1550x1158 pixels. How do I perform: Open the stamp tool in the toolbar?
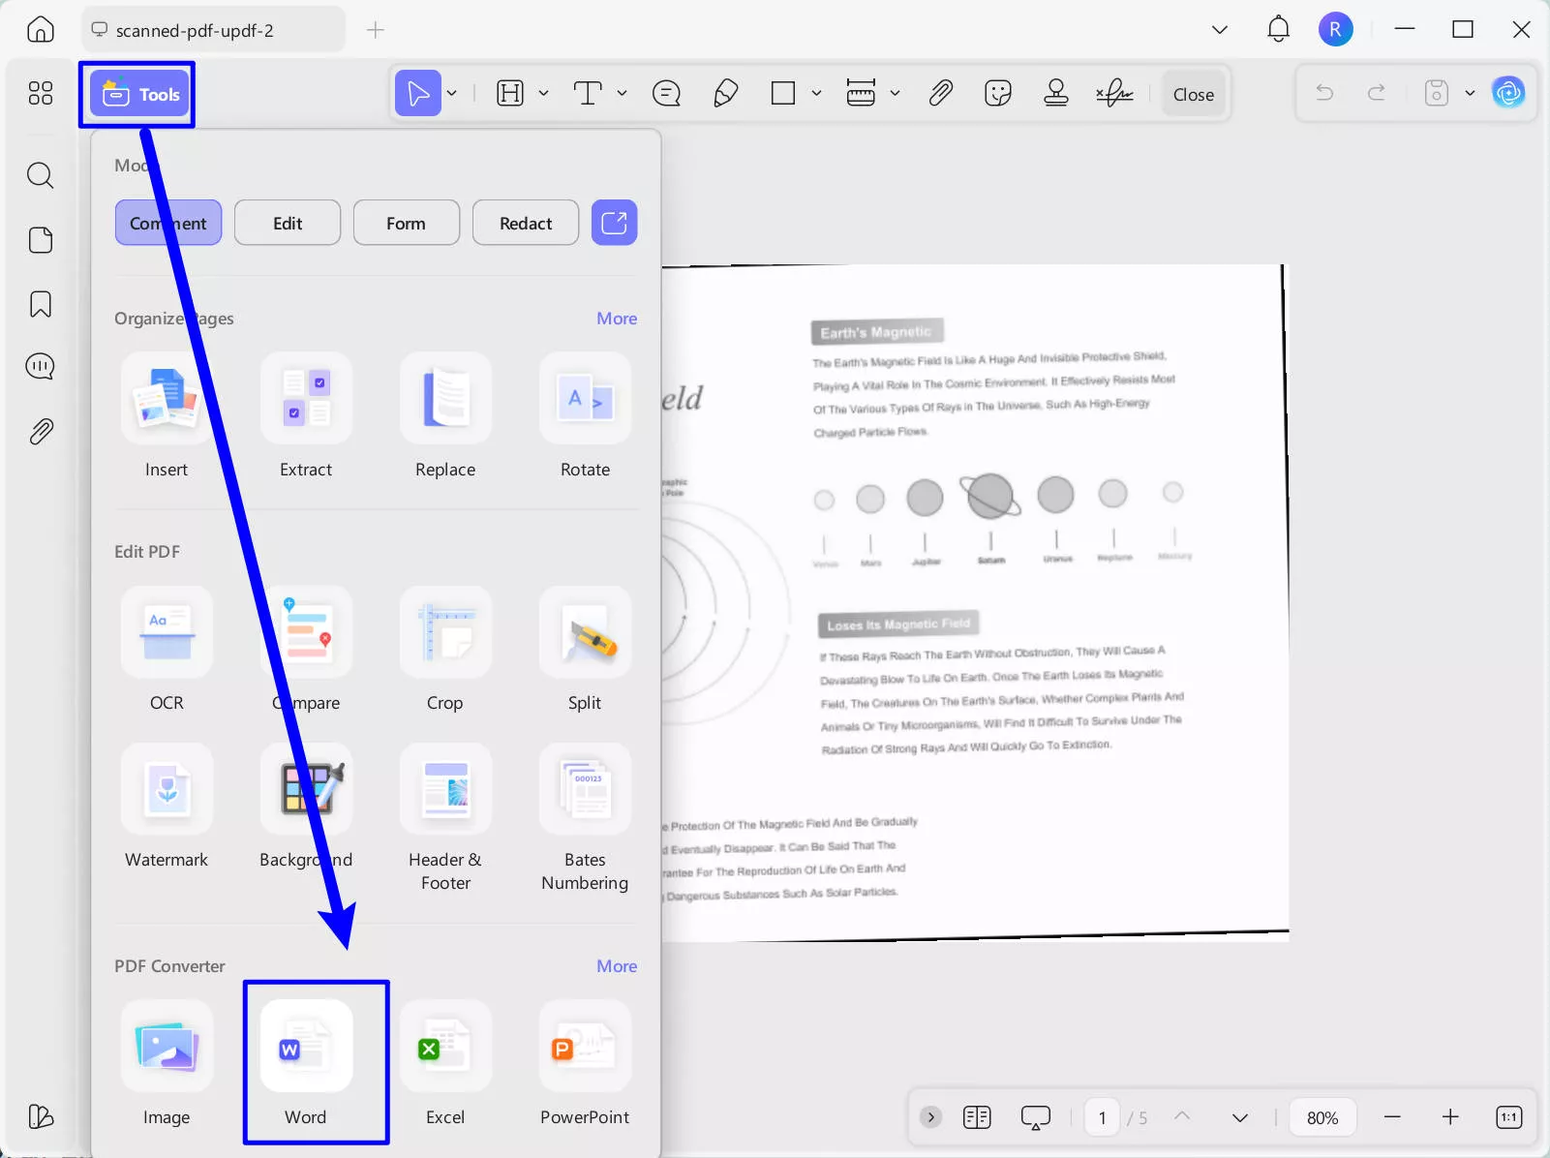point(1054,93)
